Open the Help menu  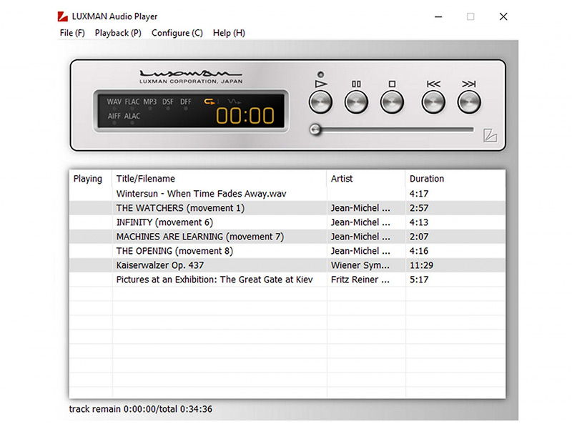(x=229, y=33)
